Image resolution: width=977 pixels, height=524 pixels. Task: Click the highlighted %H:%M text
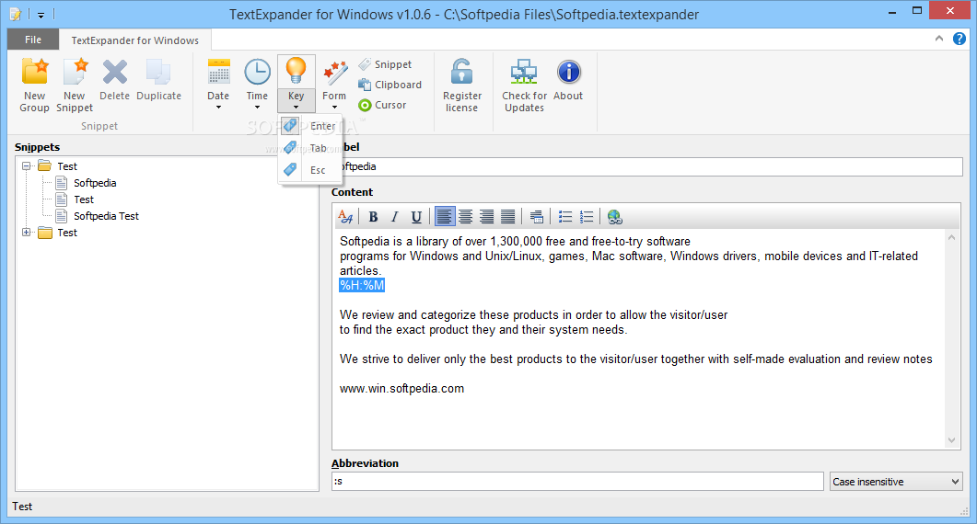(x=362, y=285)
